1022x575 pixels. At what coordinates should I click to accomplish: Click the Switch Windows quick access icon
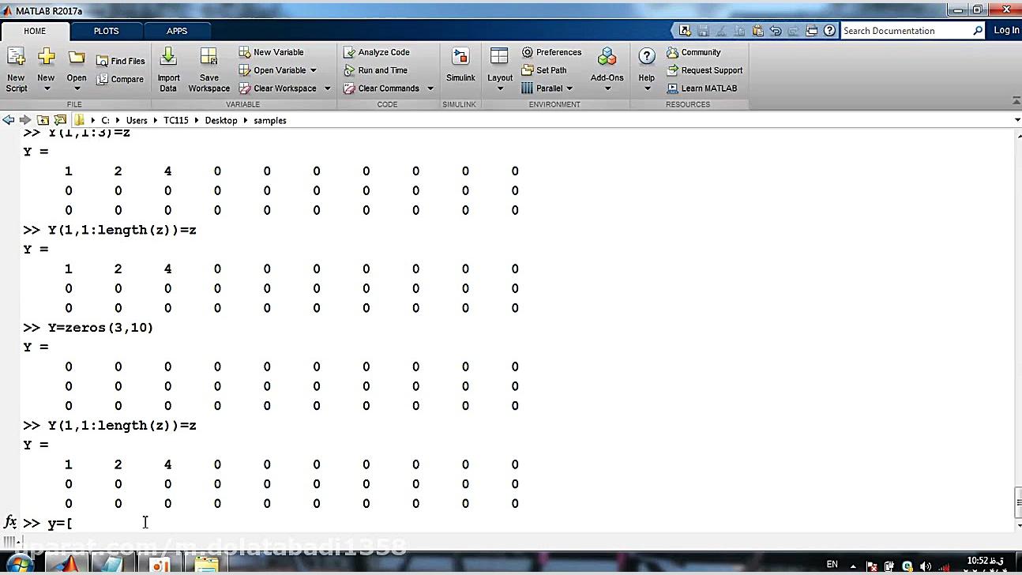click(812, 31)
